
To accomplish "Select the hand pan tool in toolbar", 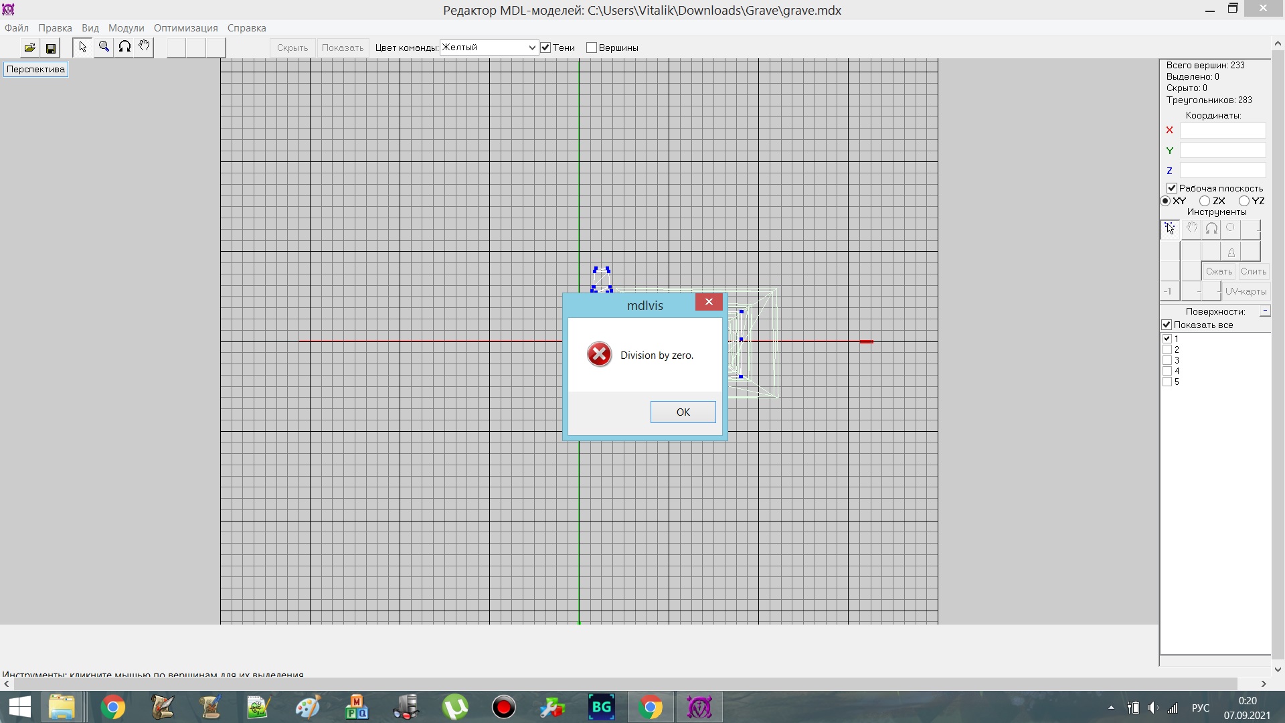I will (144, 47).
